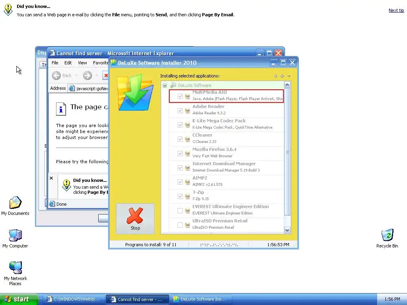Screen dimensions: 407x305
Task: Open the Forward button history dropdown in IE
Action: tap(97, 75)
